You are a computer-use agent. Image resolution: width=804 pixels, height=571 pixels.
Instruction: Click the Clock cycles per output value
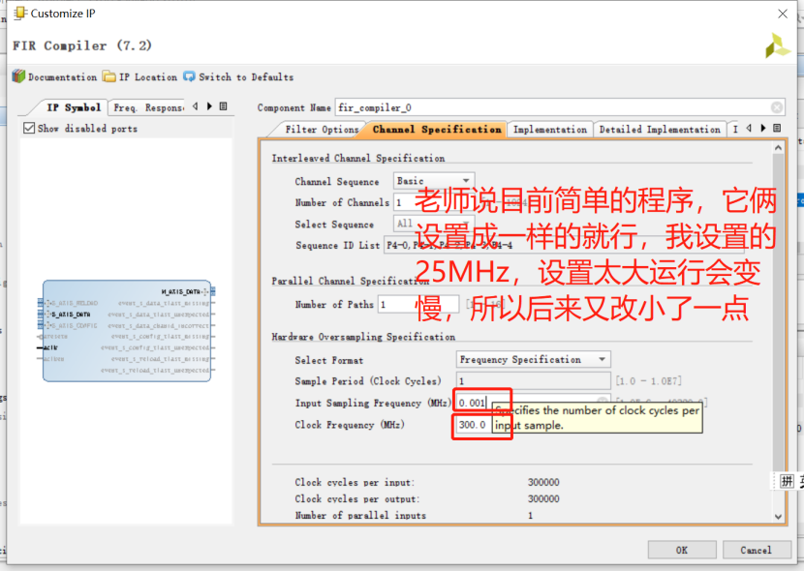click(x=543, y=498)
